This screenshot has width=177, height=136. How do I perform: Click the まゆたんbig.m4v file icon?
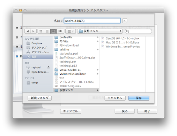(x=56, y=86)
